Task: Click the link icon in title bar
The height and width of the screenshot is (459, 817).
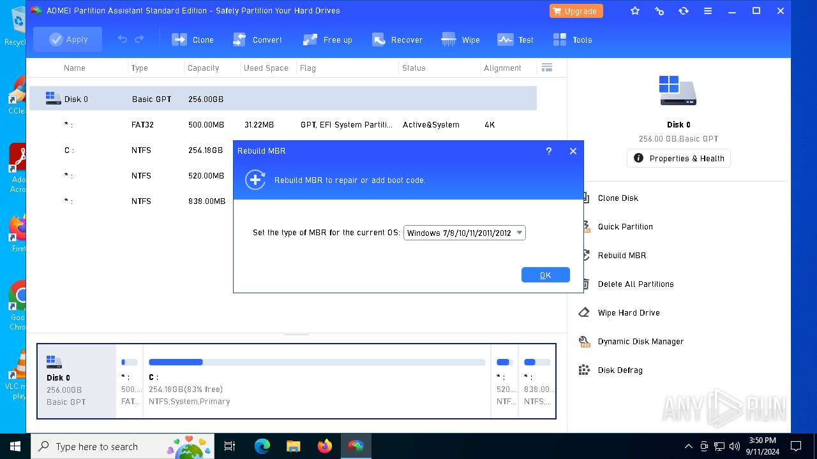Action: pyautogui.click(x=659, y=11)
